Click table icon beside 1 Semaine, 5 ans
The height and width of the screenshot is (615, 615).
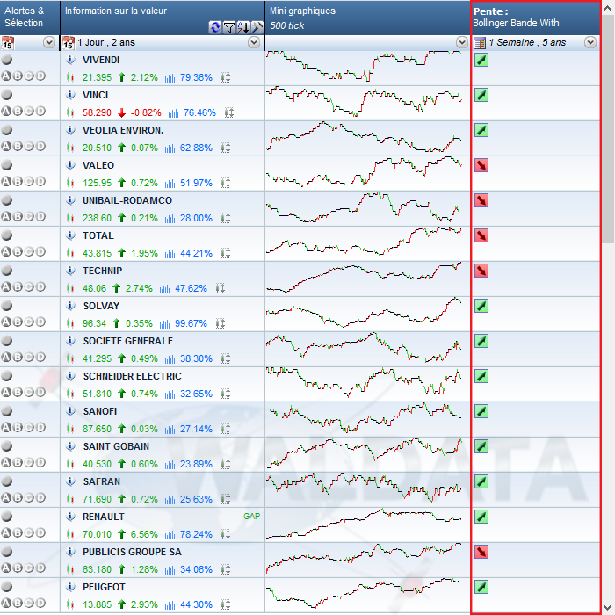click(x=480, y=43)
